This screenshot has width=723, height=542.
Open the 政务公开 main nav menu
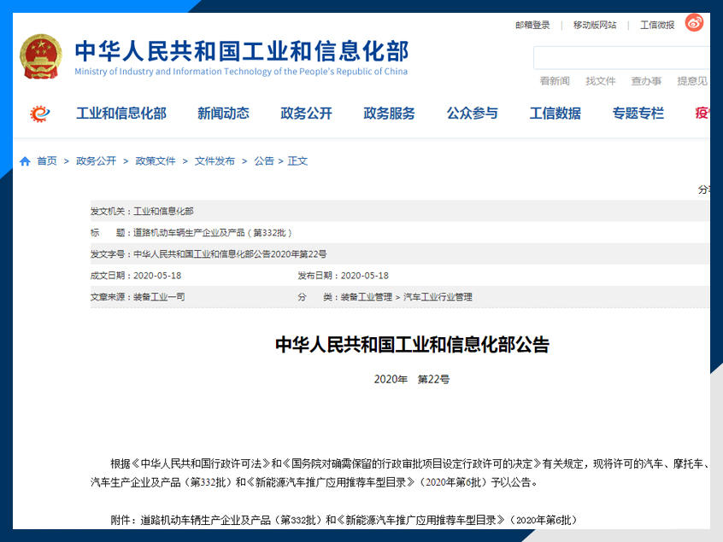306,114
